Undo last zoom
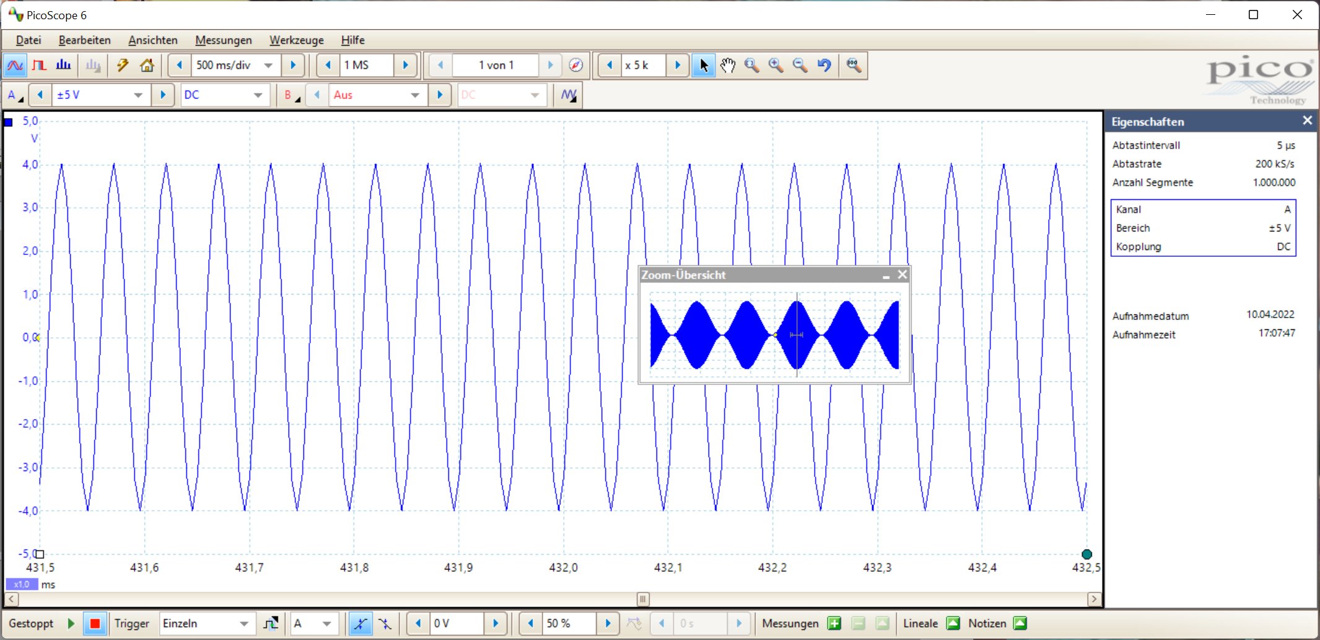Screen dimensions: 1320x640 [x=824, y=65]
